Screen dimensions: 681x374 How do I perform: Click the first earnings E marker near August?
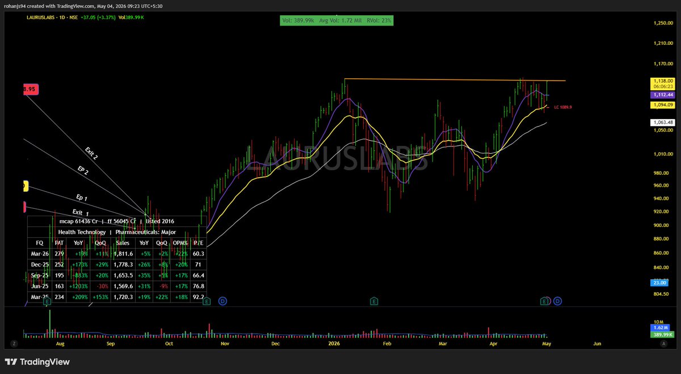point(48,301)
